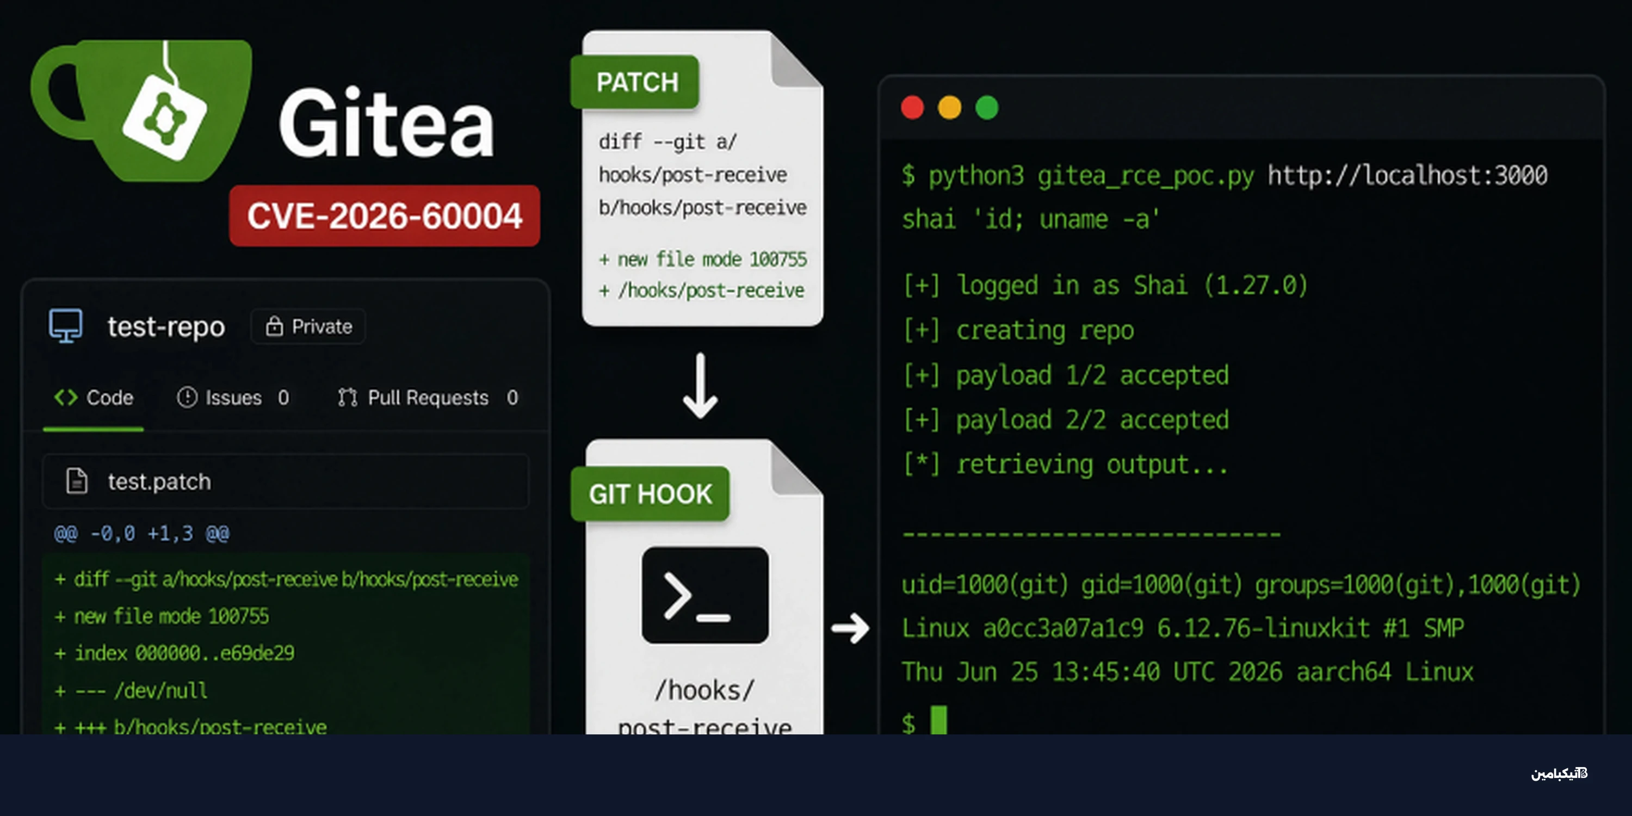Click the green dot in the terminal title bar
The image size is (1632, 816).
click(986, 108)
